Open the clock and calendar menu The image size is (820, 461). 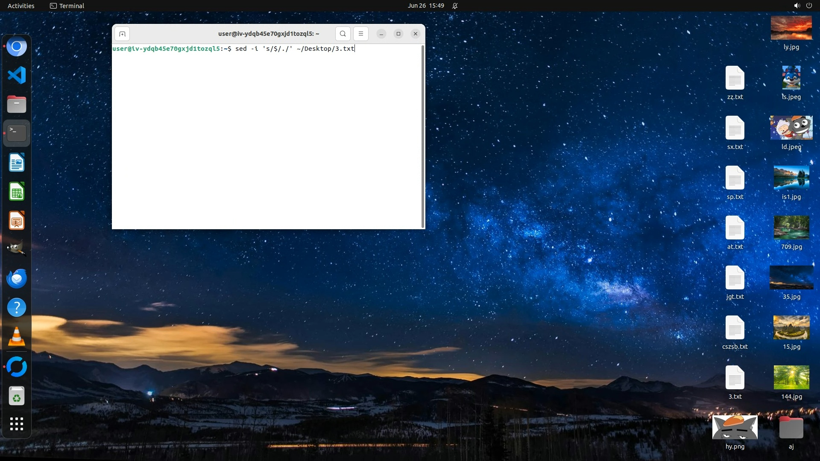tap(425, 6)
